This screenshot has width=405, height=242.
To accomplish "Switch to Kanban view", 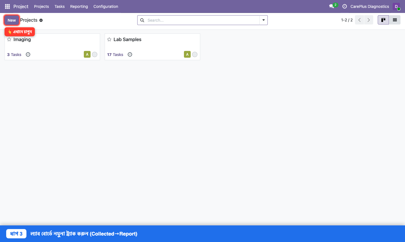I will tap(383, 20).
